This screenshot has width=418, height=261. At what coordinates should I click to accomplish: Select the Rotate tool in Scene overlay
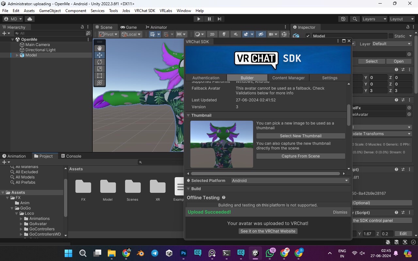(100, 62)
